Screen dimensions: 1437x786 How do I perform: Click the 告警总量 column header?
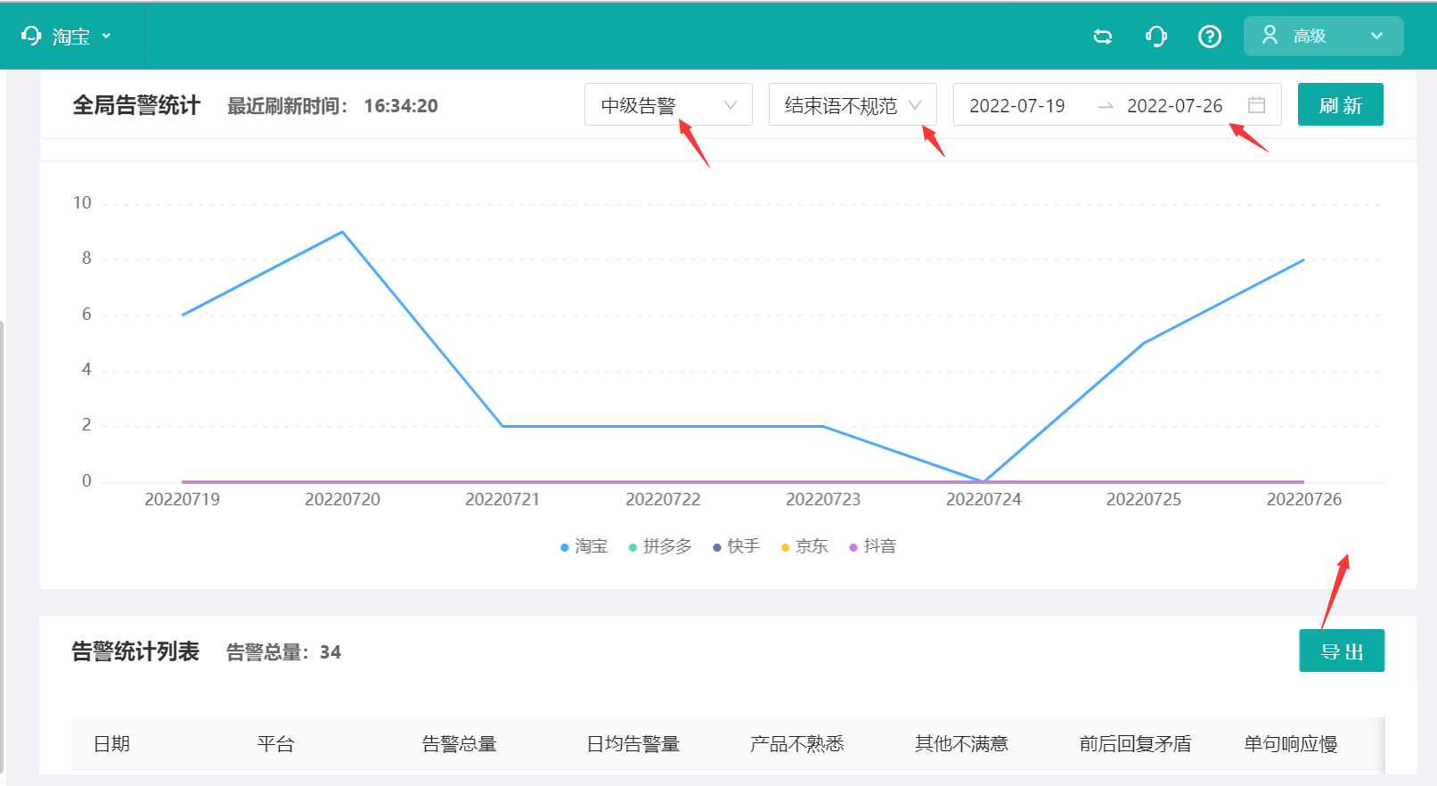coord(459,743)
